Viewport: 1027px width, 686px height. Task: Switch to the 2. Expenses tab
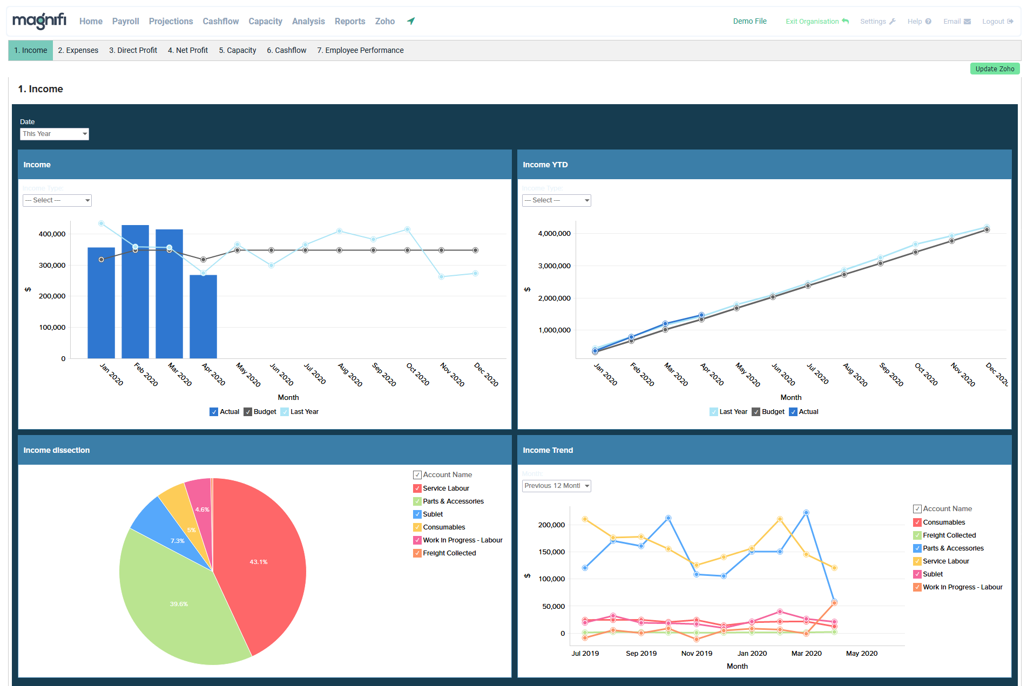[x=78, y=50]
